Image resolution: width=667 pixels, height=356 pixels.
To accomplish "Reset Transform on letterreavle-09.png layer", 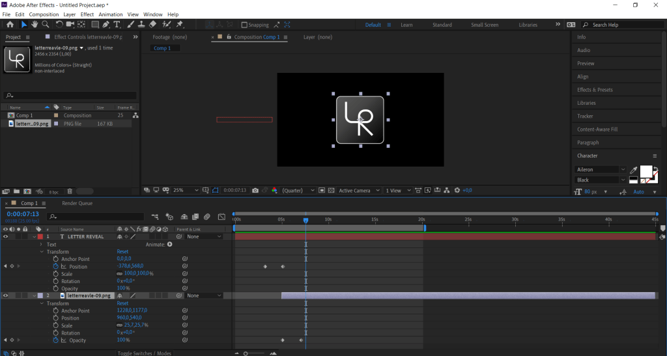I will pos(122,303).
